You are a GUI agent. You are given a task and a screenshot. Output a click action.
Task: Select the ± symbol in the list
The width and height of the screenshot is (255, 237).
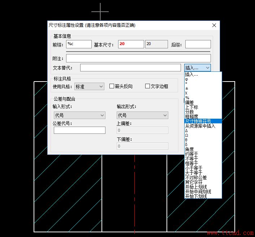coord(203,88)
